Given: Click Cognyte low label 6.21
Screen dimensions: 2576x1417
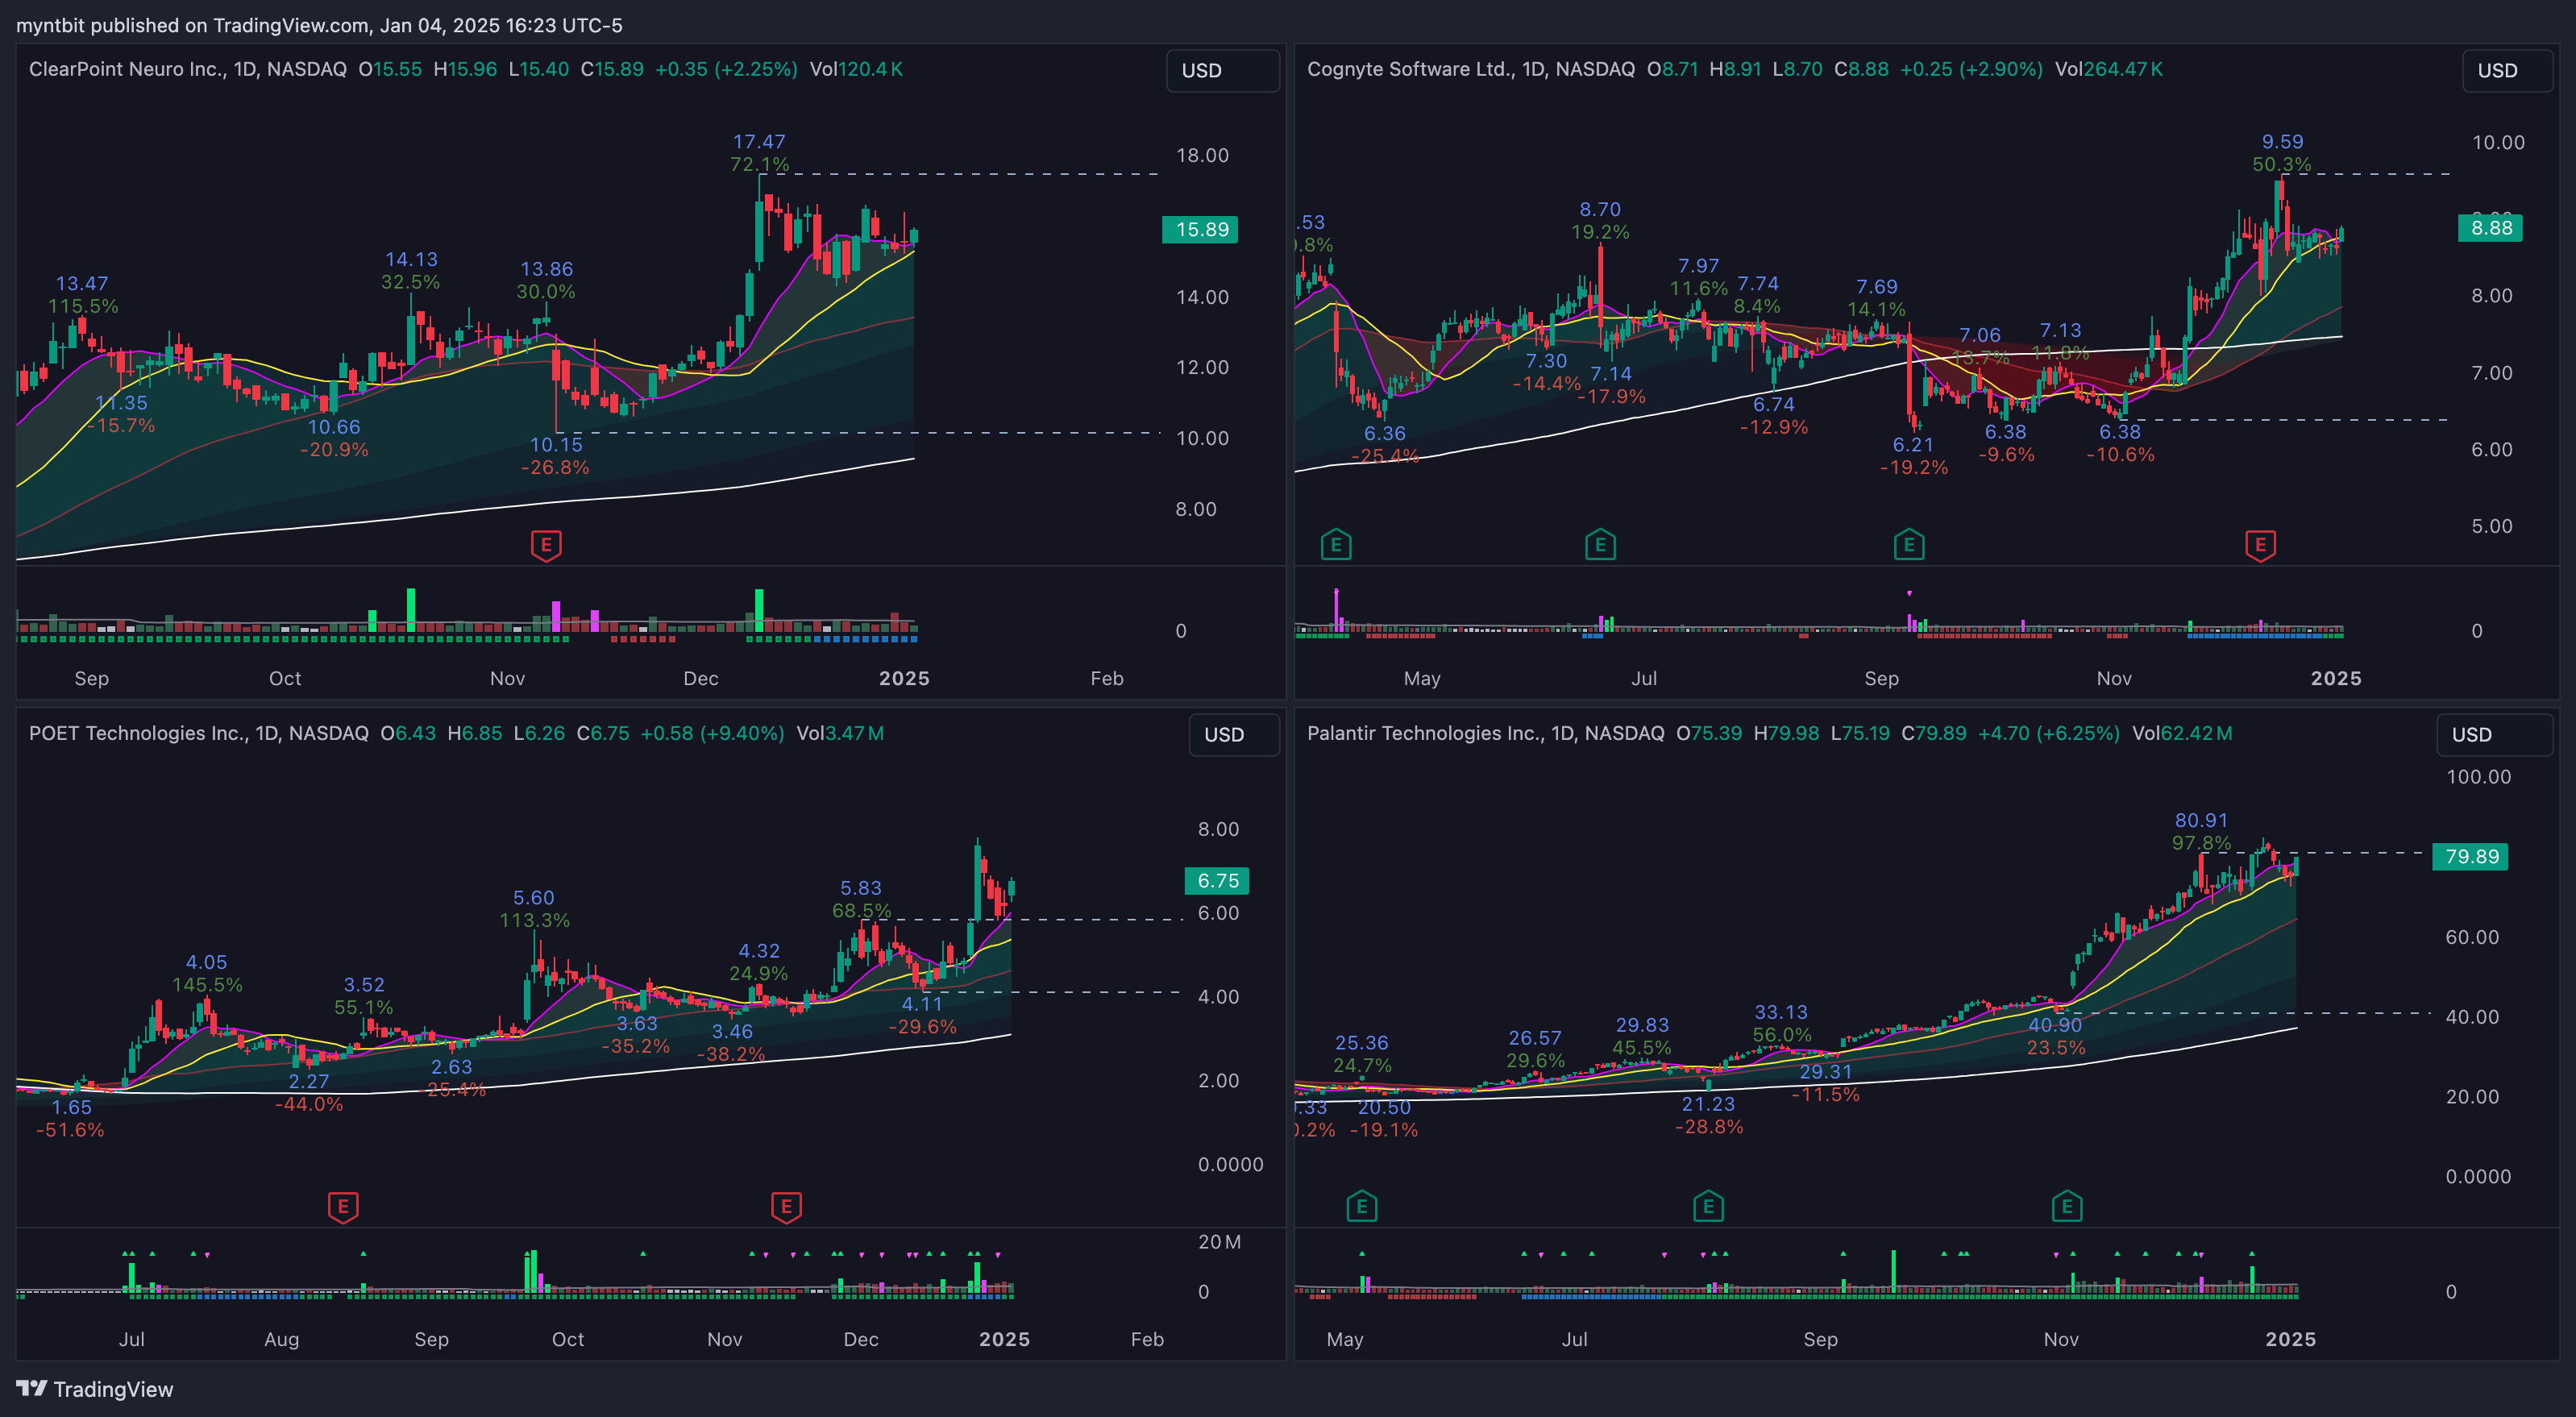Looking at the screenshot, I should point(1913,445).
